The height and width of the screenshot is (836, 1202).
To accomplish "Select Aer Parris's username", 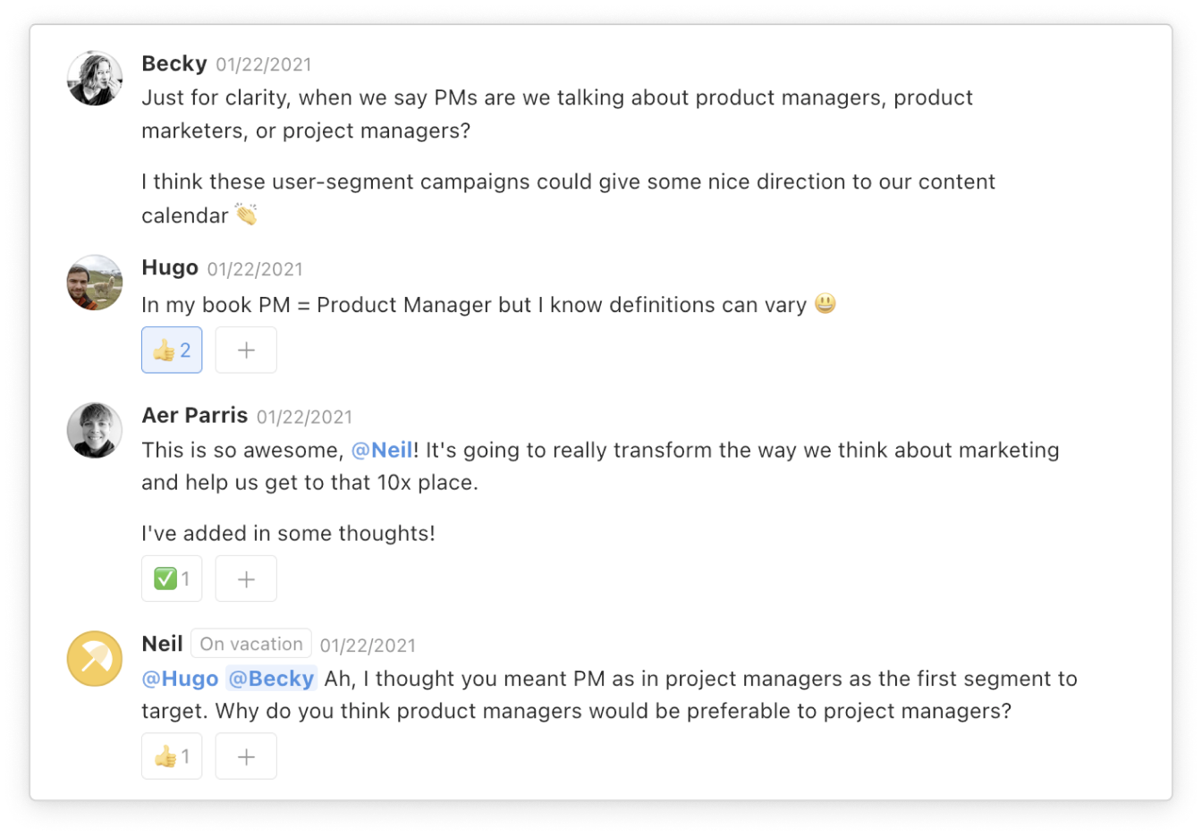I will [x=194, y=415].
